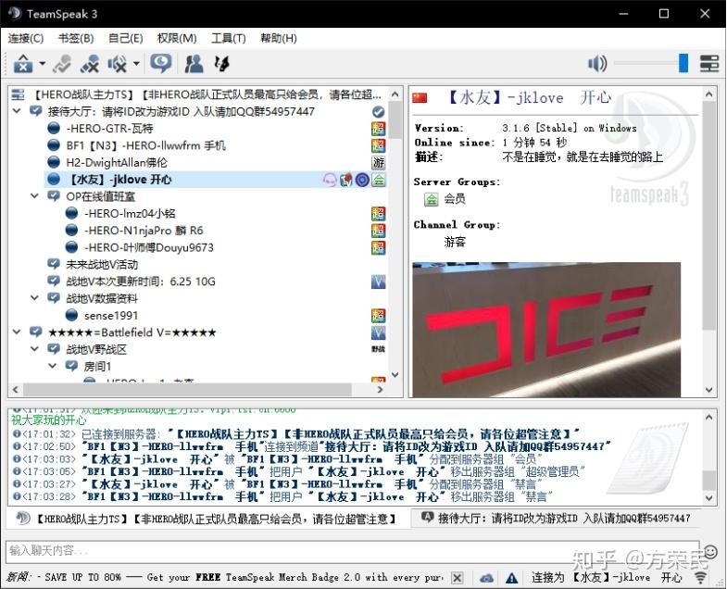Switch to the 接待大厅 channel chat tab

(x=556, y=518)
